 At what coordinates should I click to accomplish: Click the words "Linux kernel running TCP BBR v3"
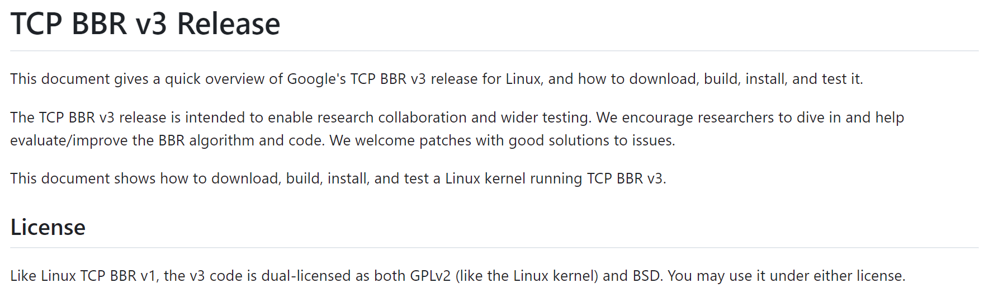(x=555, y=178)
